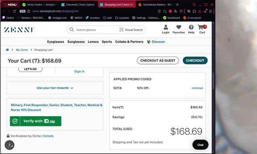Click the red ad blocker shield icon

coord(170,11)
